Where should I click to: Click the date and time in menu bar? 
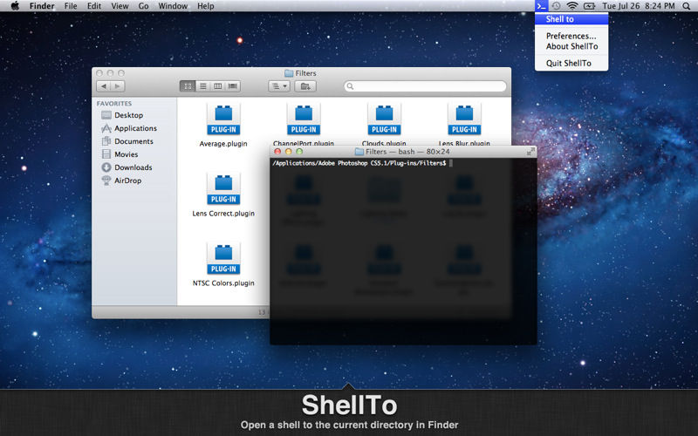639,6
